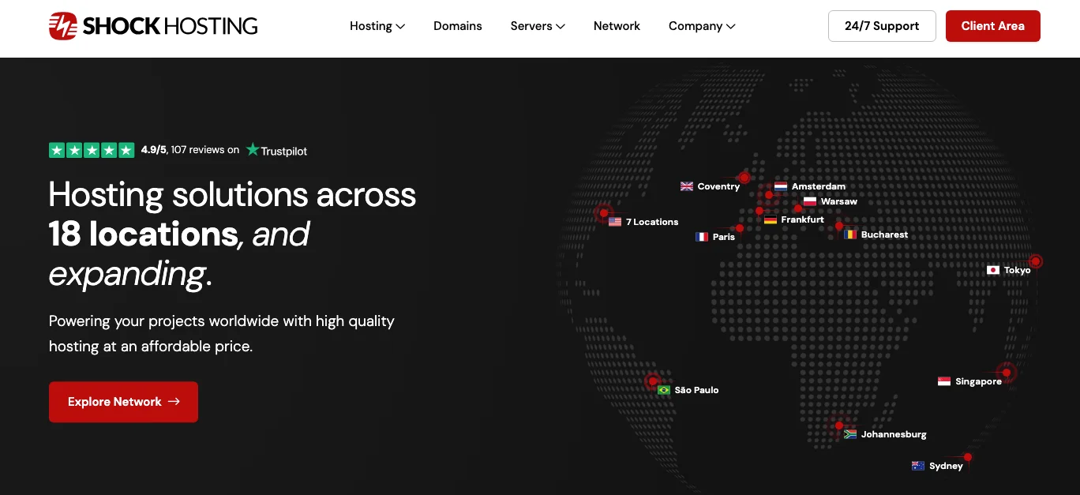Expand the Hosting dropdown menu
The image size is (1080, 495).
tap(377, 26)
